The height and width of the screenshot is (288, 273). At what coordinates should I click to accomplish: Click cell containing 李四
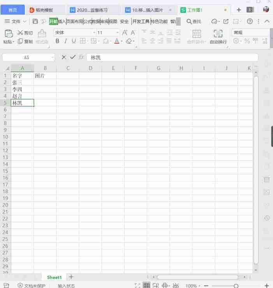(22, 89)
